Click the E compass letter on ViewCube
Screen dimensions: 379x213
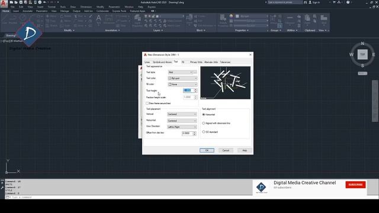(x=374, y=54)
